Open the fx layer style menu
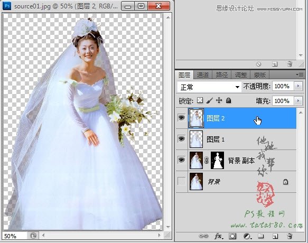Viewport: 308px width, 243px height. 219,236
